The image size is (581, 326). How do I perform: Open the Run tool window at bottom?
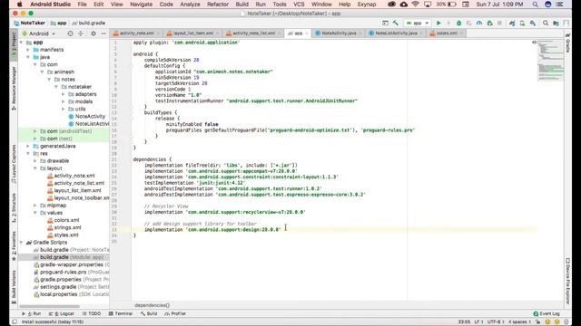coord(31,313)
